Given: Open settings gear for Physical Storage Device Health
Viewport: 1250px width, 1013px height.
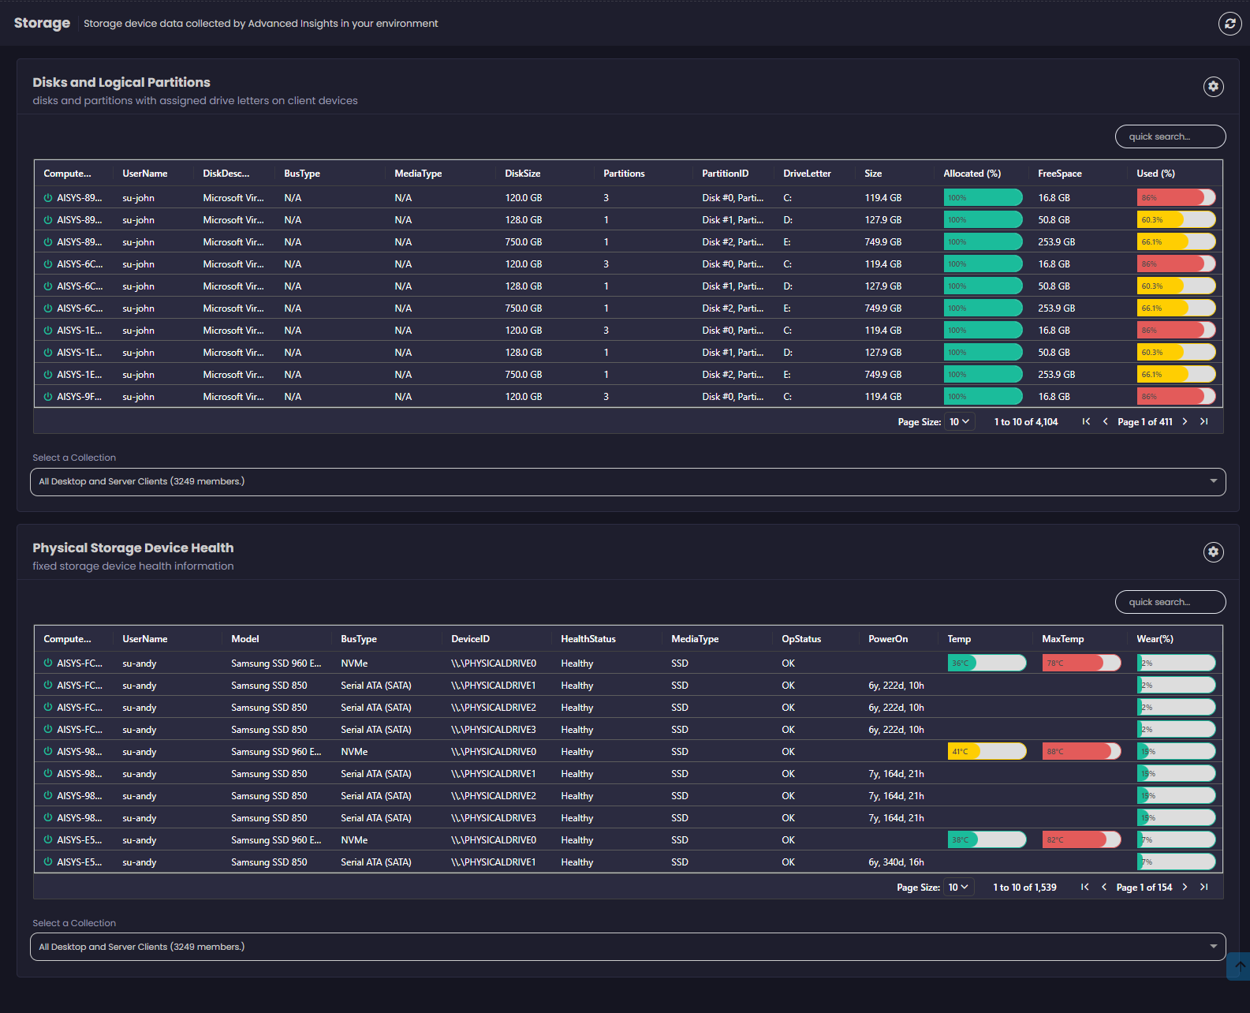Looking at the screenshot, I should pyautogui.click(x=1213, y=552).
